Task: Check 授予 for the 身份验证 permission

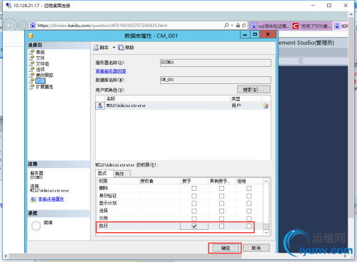Action: tap(194, 196)
